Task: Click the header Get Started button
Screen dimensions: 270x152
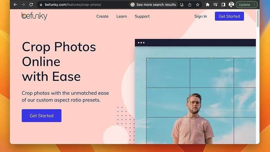Action: coord(229,16)
